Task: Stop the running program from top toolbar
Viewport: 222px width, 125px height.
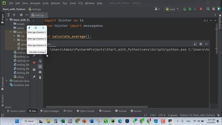Action: tap(201, 9)
